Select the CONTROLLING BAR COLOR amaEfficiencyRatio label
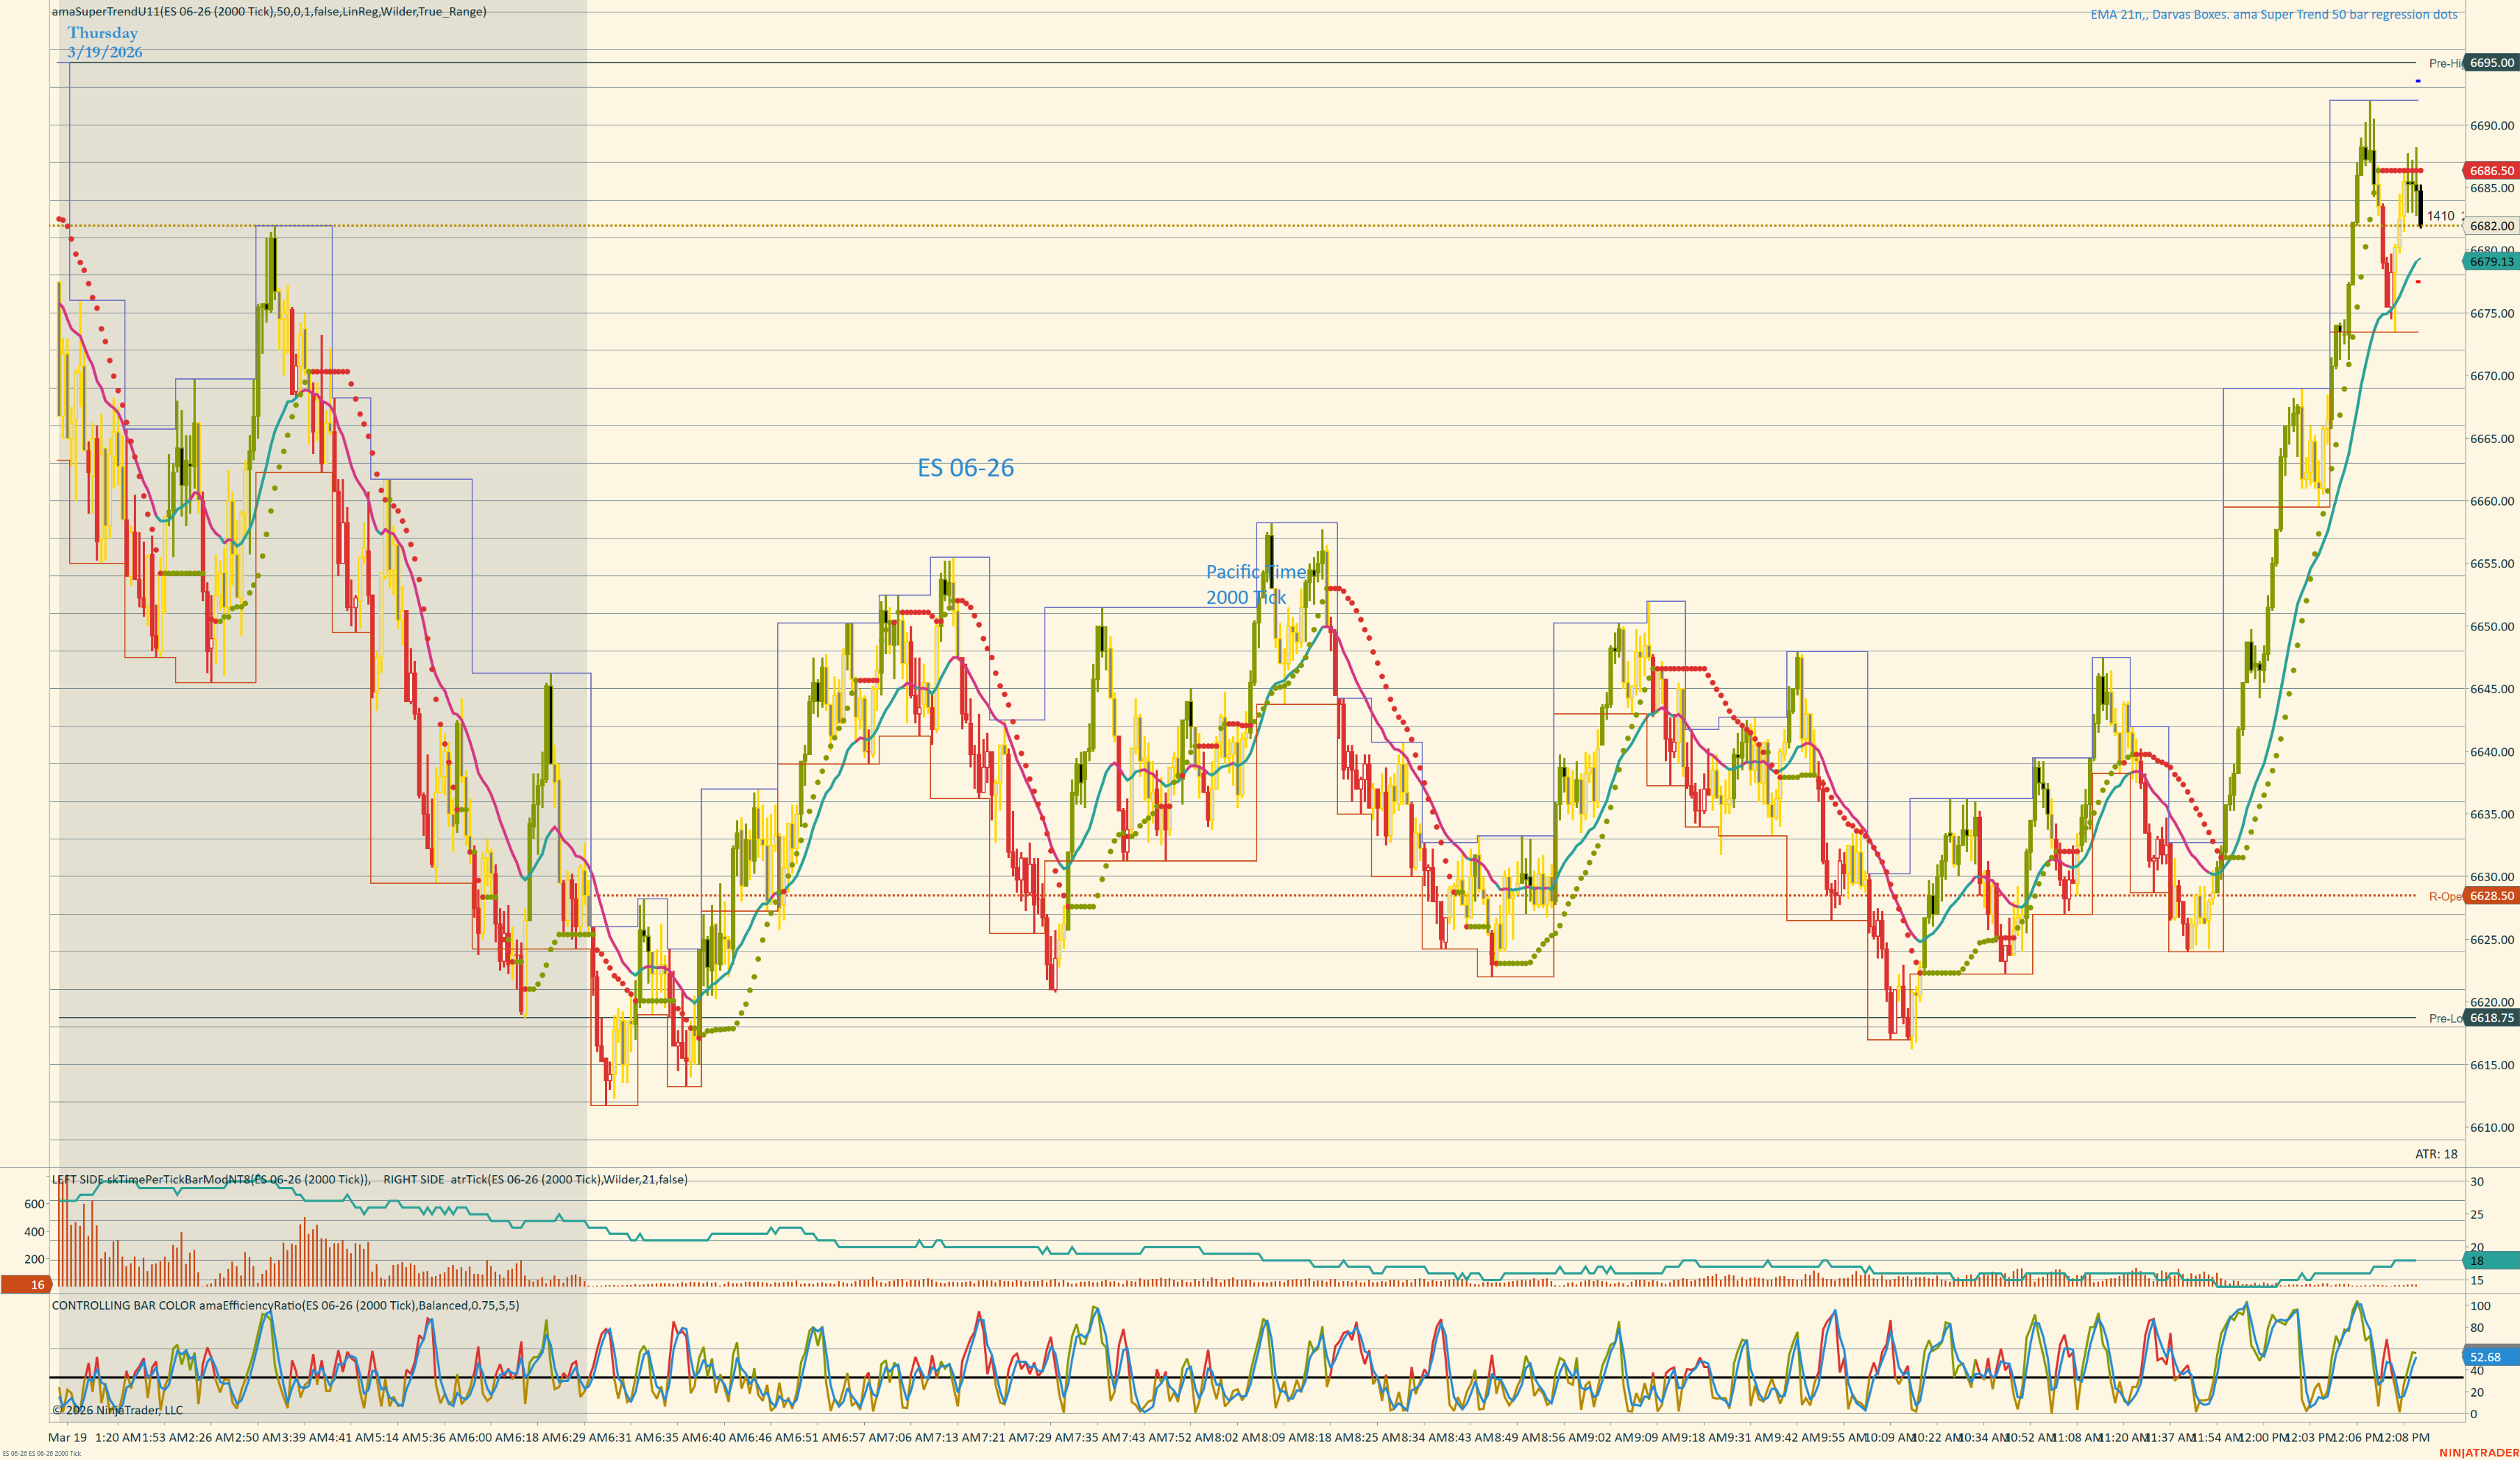The height and width of the screenshot is (1460, 2520). (x=286, y=1305)
